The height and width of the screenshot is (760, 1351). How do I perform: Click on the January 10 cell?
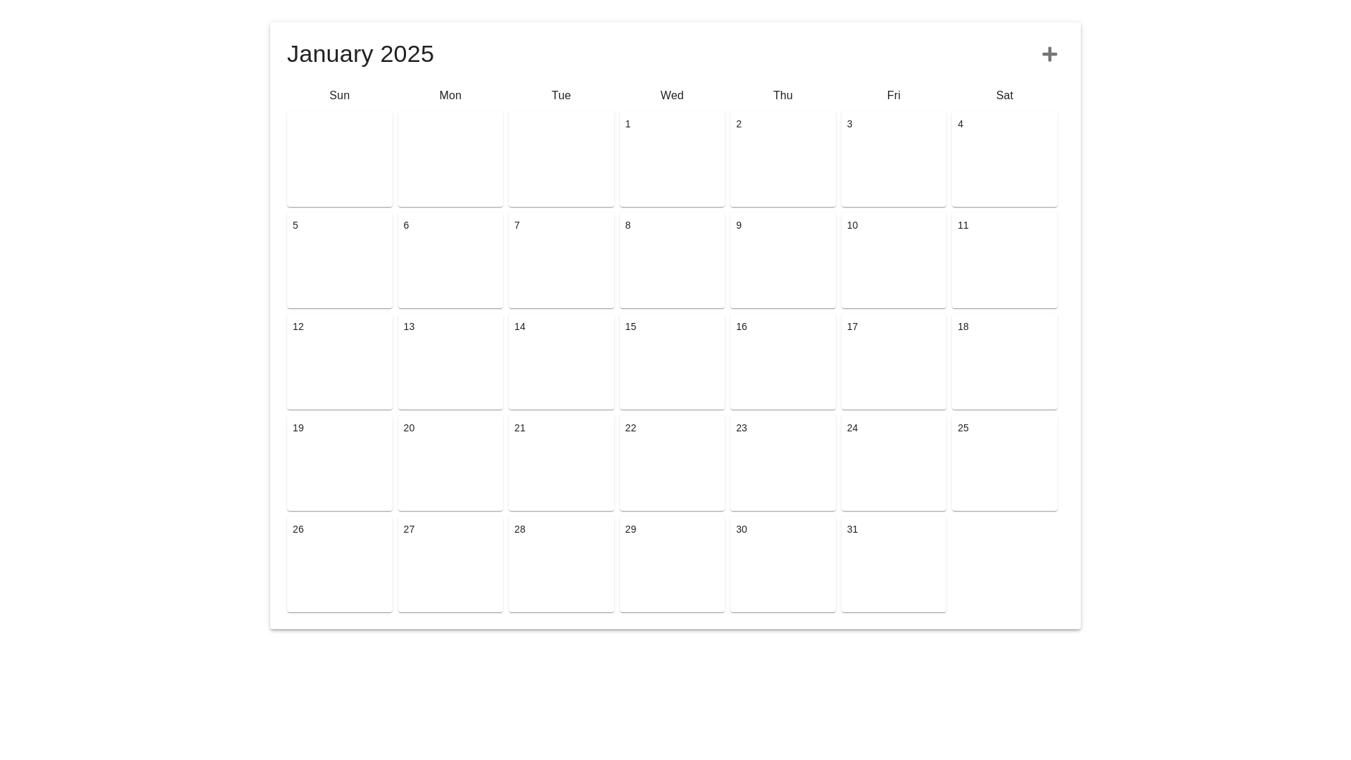click(894, 260)
